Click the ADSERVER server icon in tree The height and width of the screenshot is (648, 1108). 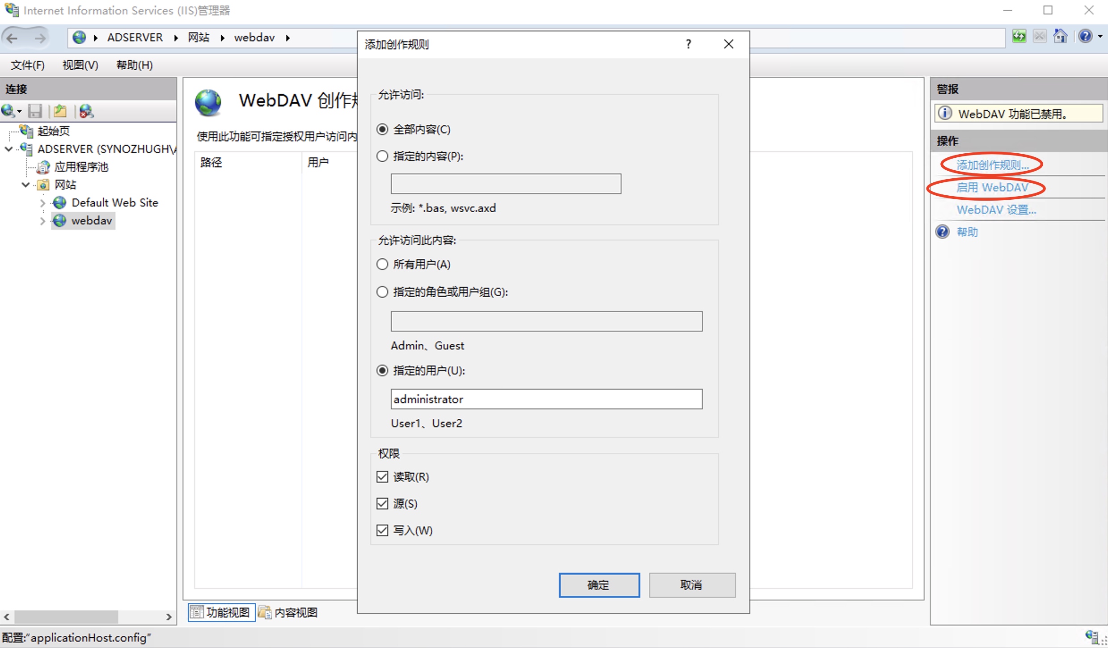click(x=26, y=149)
